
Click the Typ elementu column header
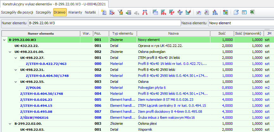123,33
